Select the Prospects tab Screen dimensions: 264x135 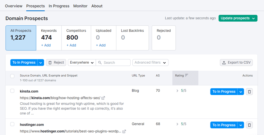pos(35,6)
